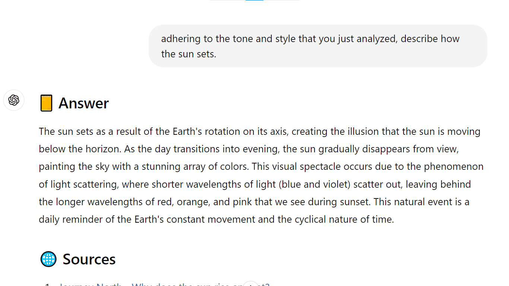Viewport: 509px width, 286px height.
Task: Click the user prompt message bubble
Action: point(317,46)
